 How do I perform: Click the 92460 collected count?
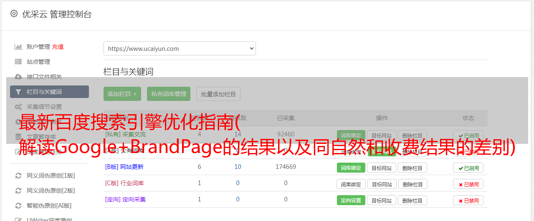point(286,134)
